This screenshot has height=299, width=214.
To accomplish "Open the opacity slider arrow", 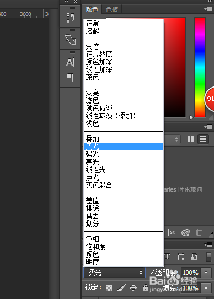I will [x=206, y=273].
